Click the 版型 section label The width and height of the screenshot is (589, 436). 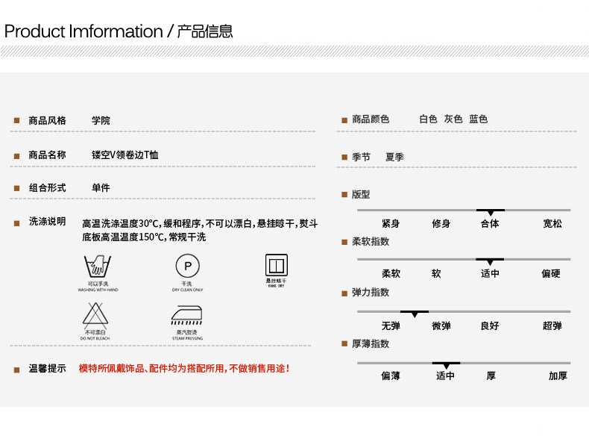[x=361, y=195]
